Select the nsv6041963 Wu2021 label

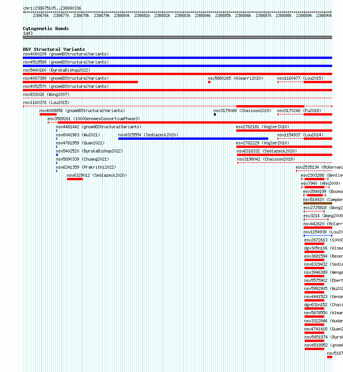click(x=78, y=135)
